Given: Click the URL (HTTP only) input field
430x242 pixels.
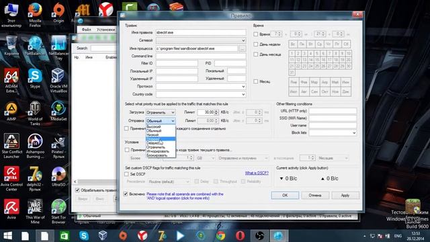Looking at the screenshot, I should [333, 111].
